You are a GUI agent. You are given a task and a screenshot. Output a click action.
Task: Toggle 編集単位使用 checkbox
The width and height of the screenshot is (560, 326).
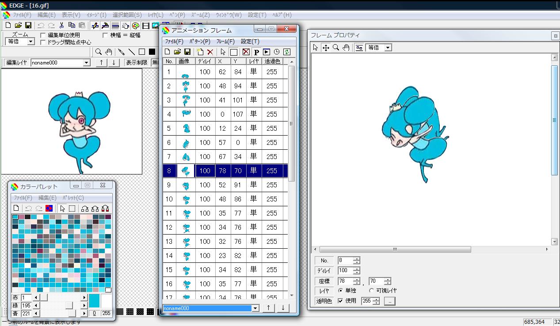pyautogui.click(x=43, y=35)
